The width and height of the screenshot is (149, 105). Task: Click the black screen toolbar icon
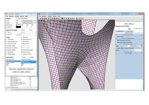click(x=62, y=18)
